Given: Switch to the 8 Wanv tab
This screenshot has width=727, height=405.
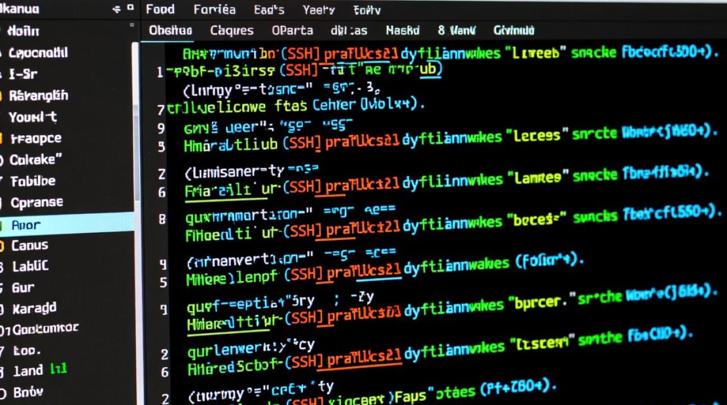Looking at the screenshot, I should pos(457,30).
